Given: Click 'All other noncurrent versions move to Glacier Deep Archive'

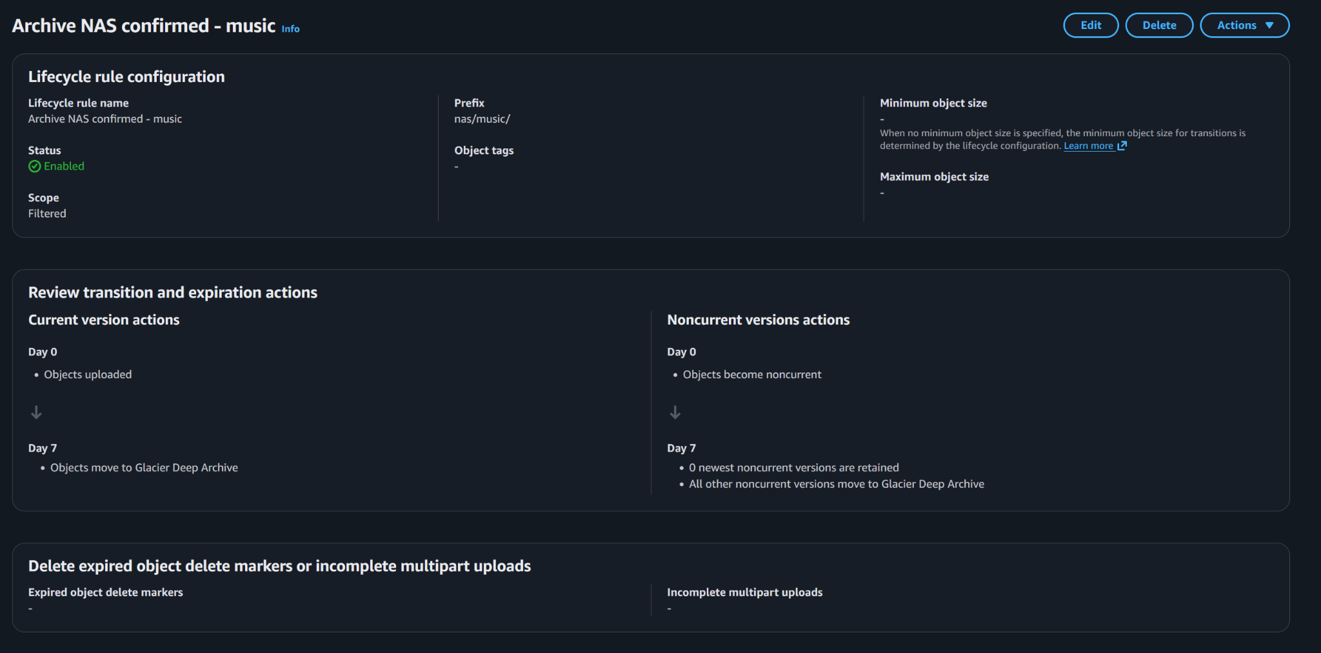Looking at the screenshot, I should tap(837, 484).
